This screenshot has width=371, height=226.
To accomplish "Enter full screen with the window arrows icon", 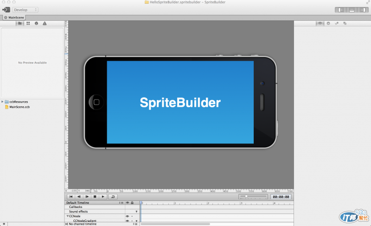I will click(x=368, y=2).
